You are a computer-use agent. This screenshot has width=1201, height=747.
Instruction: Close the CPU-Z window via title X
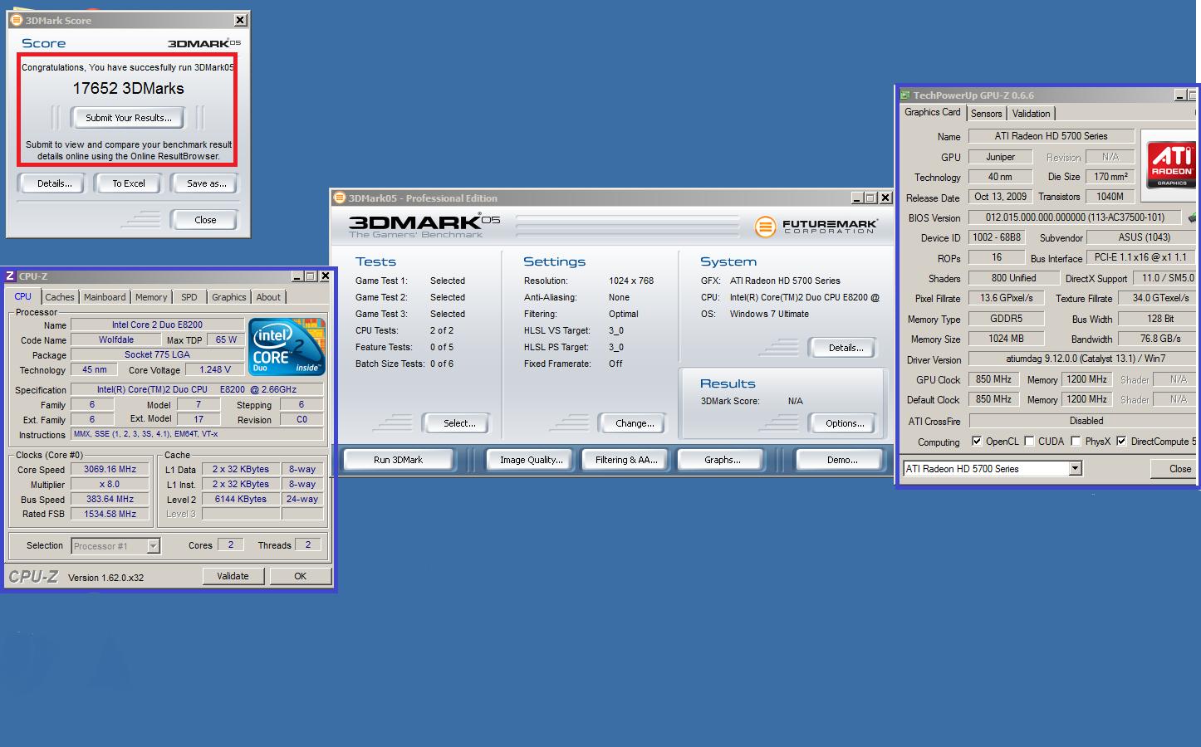point(325,276)
